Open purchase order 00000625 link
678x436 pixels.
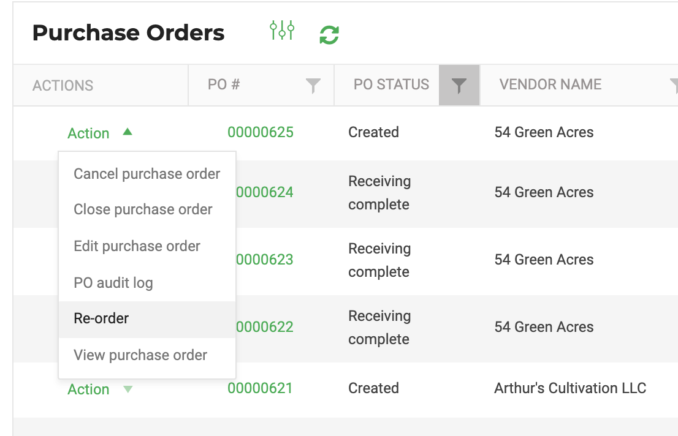261,132
